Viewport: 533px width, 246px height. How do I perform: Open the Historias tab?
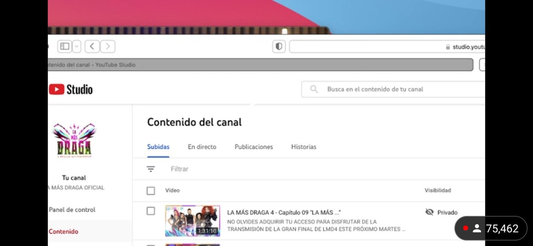pos(304,147)
